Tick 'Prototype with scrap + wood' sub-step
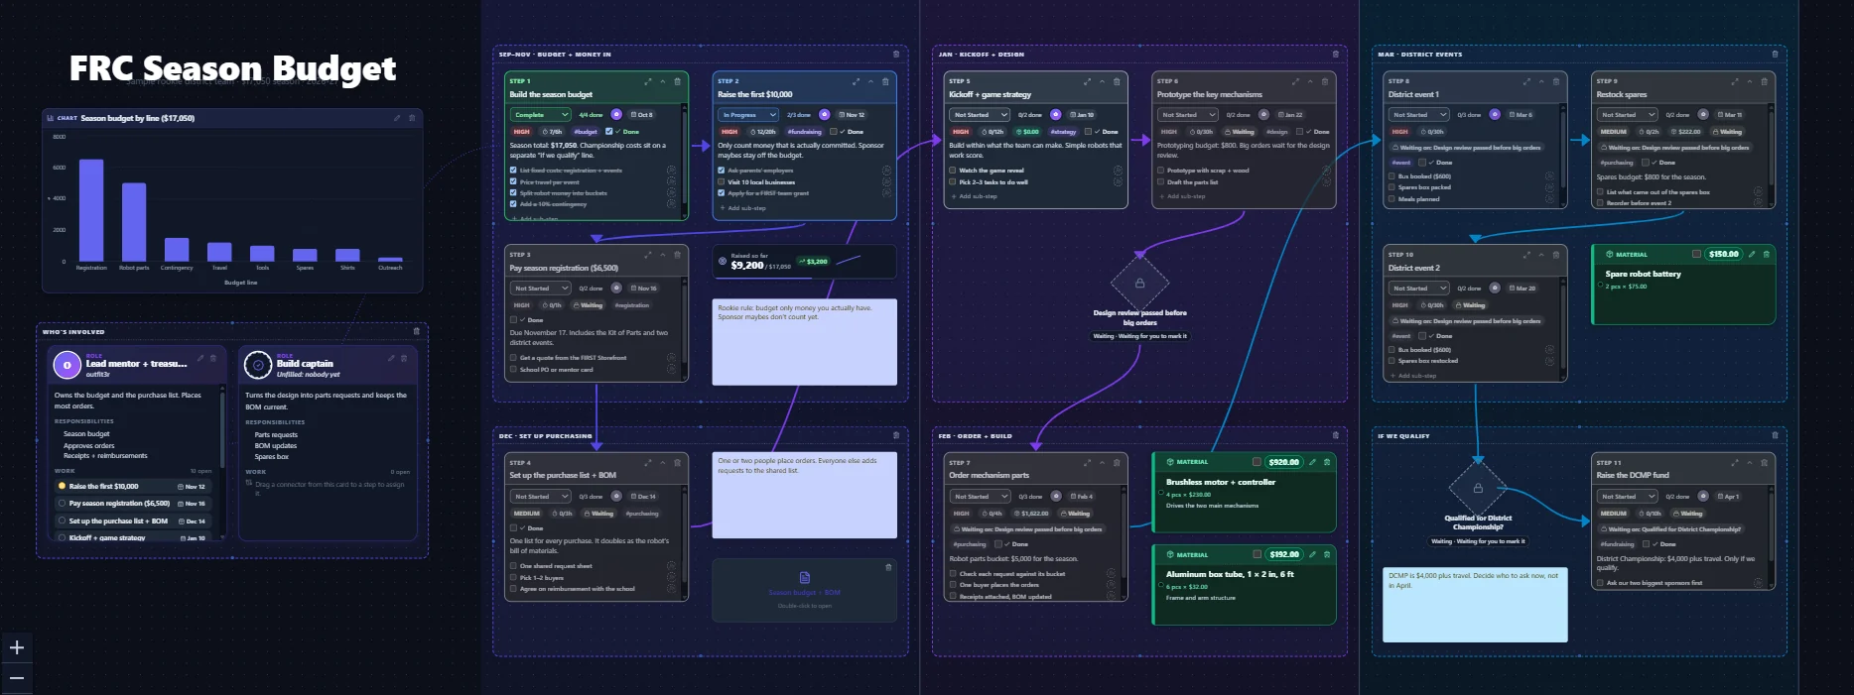 pos(1160,171)
